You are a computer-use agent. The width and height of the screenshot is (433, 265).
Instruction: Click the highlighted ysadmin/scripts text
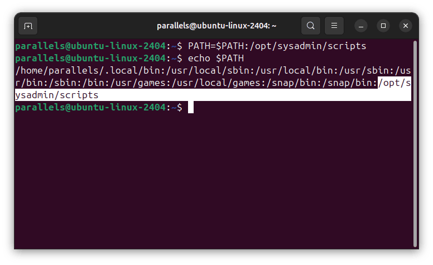tap(56, 95)
